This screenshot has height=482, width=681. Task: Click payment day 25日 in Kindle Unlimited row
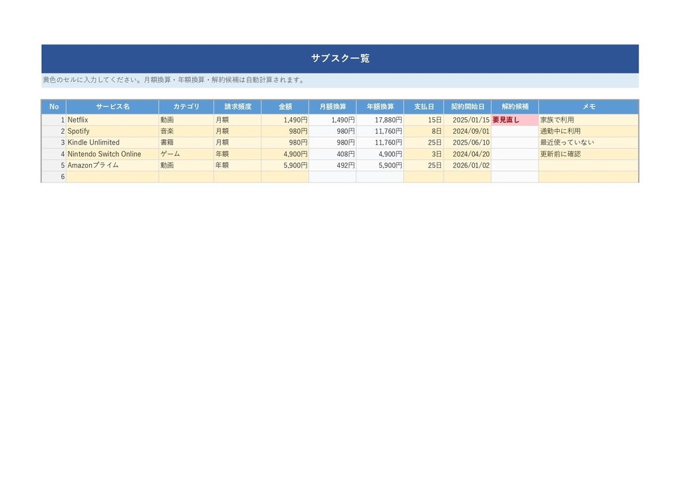(x=424, y=142)
